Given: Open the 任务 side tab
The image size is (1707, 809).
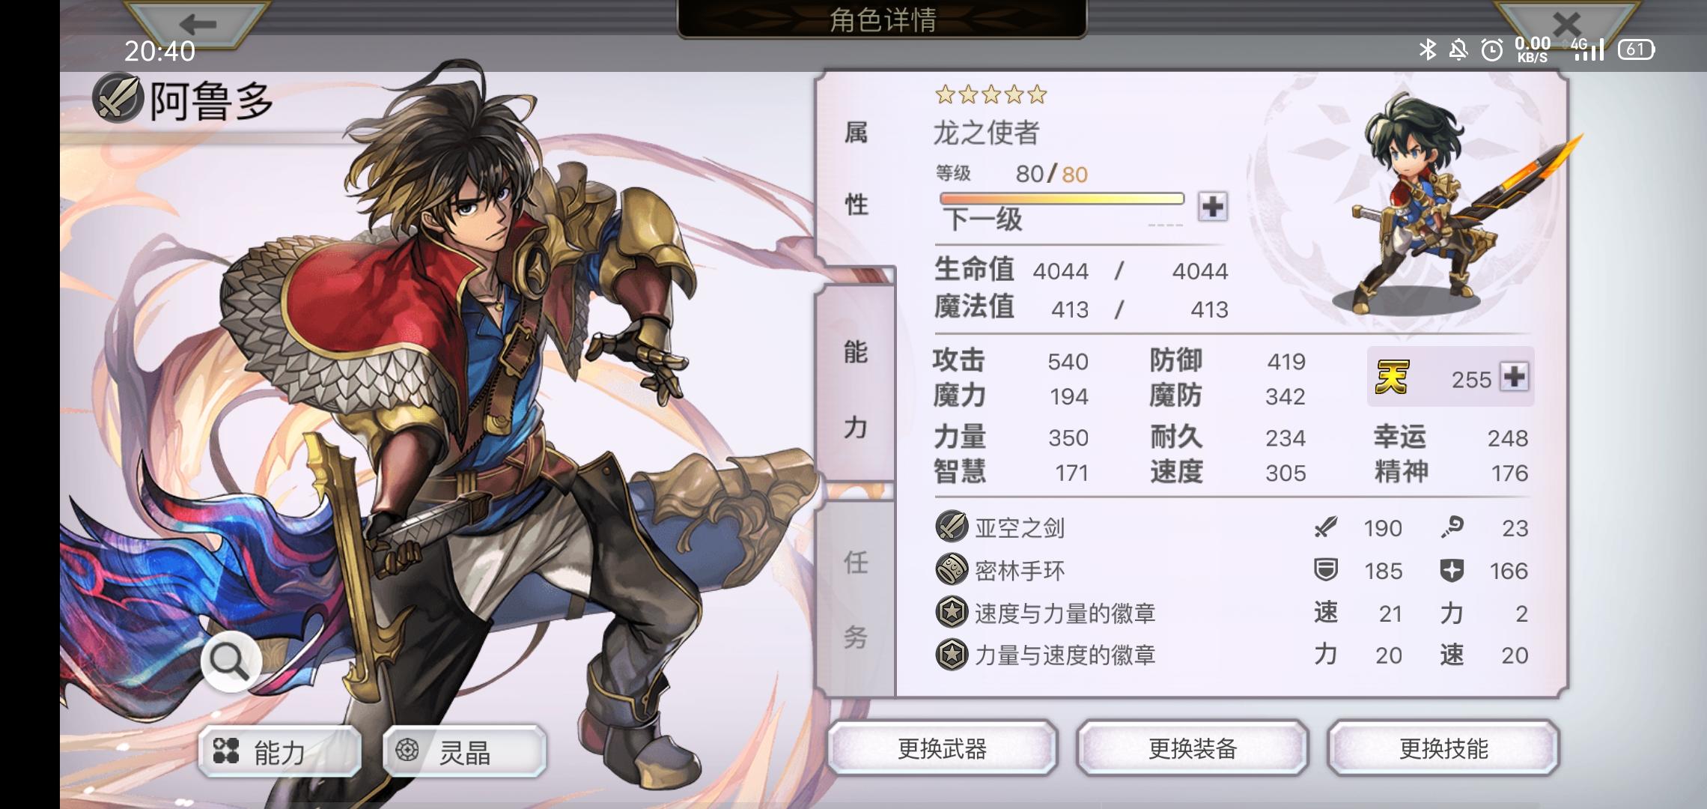Looking at the screenshot, I should tap(856, 599).
